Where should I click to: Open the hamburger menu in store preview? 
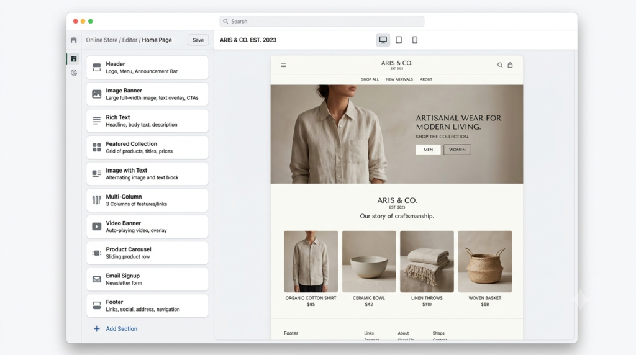283,65
